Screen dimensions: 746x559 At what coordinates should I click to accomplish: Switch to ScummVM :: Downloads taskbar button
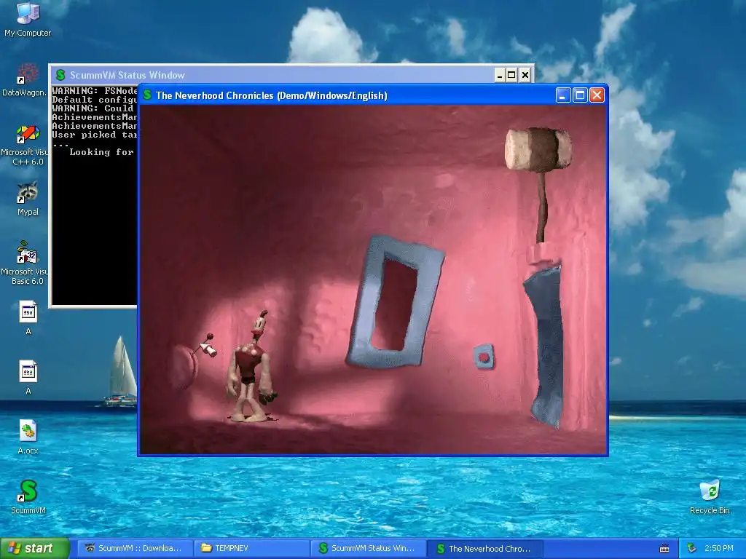click(135, 548)
